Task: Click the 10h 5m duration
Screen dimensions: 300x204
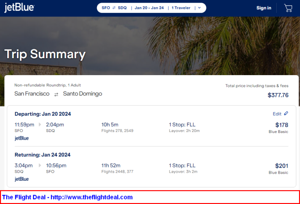Action: (110, 125)
